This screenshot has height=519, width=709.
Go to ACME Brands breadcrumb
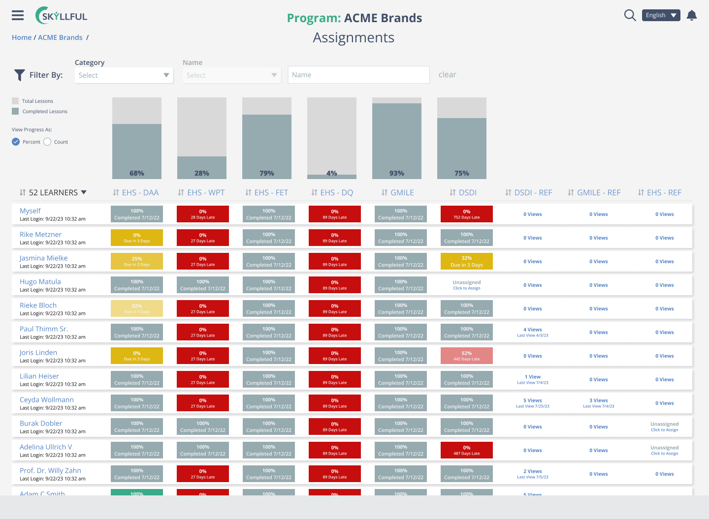pyautogui.click(x=60, y=37)
